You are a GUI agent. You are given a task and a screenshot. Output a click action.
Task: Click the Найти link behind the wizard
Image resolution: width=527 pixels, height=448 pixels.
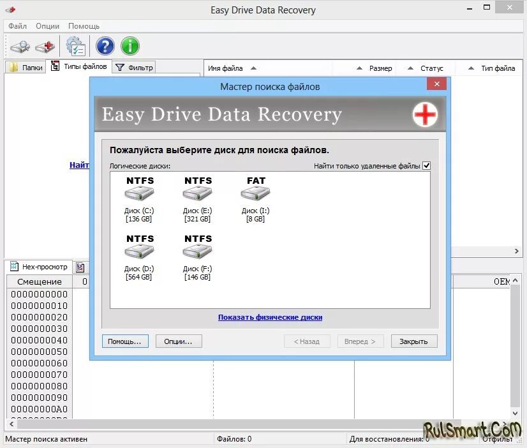tap(79, 165)
